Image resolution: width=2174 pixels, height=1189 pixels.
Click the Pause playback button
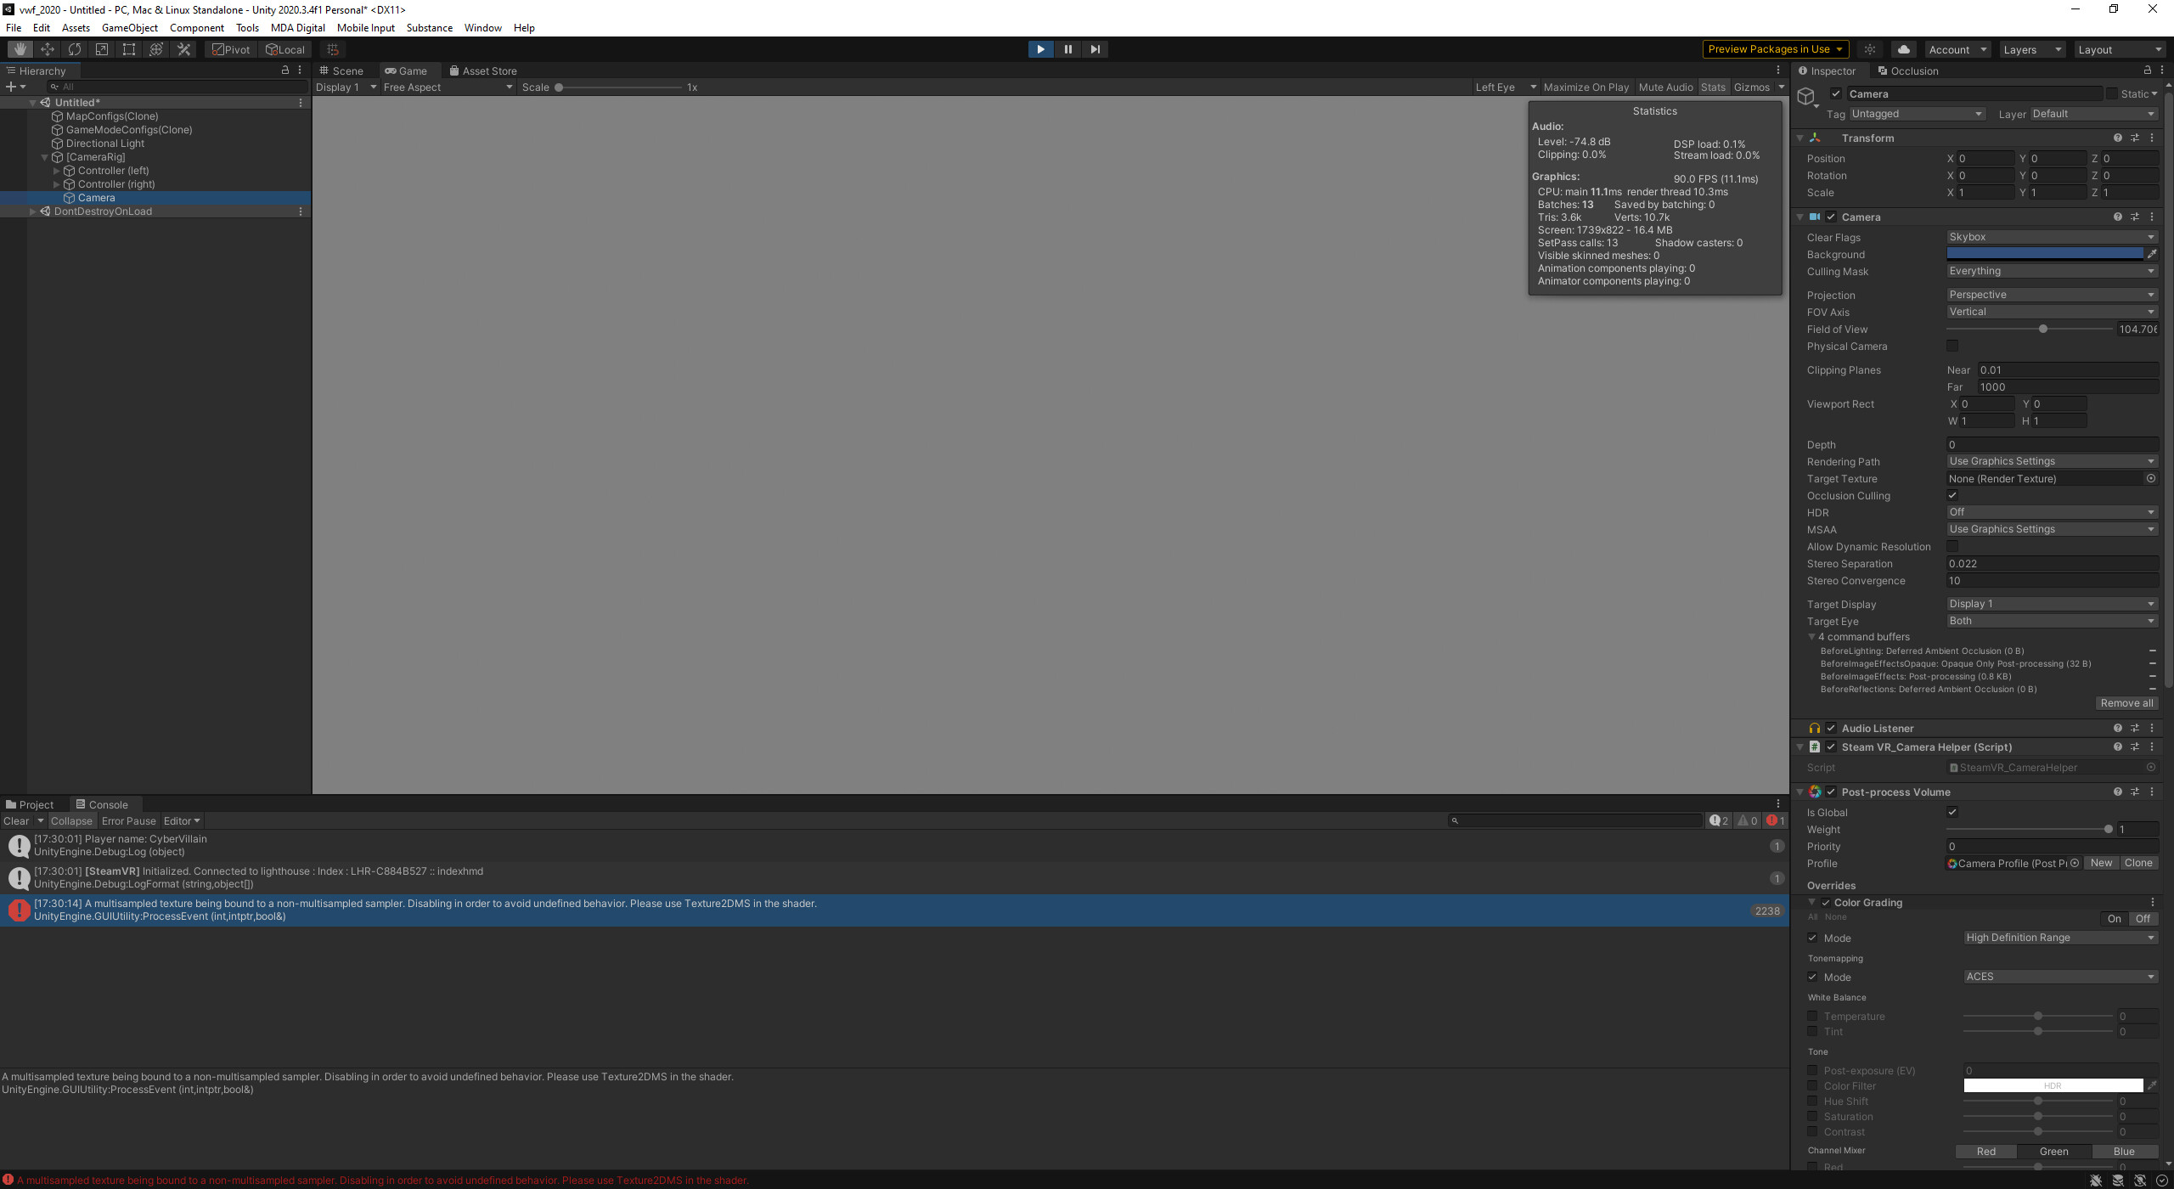click(1067, 49)
